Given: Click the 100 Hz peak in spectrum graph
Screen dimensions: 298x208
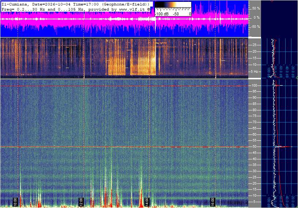Looking at the screenshot, I should point(278,86).
